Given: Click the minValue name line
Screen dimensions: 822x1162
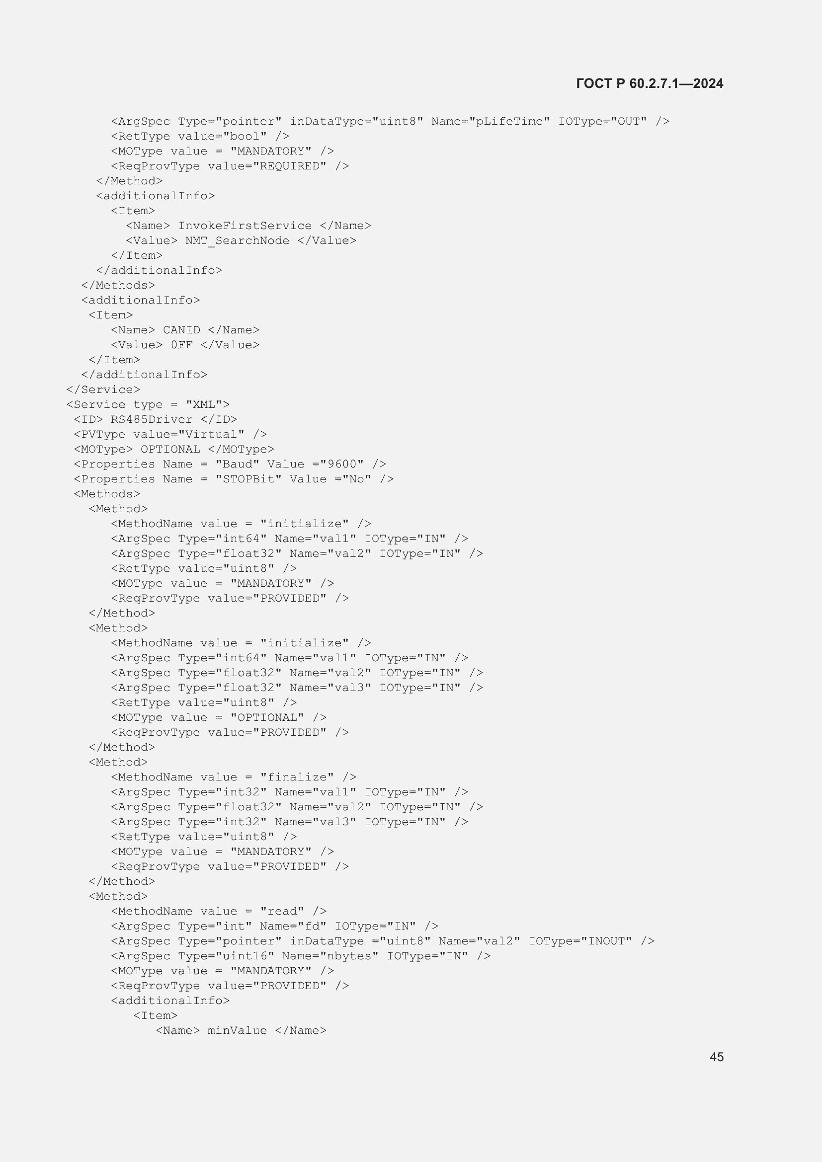Looking at the screenshot, I should 241,1030.
